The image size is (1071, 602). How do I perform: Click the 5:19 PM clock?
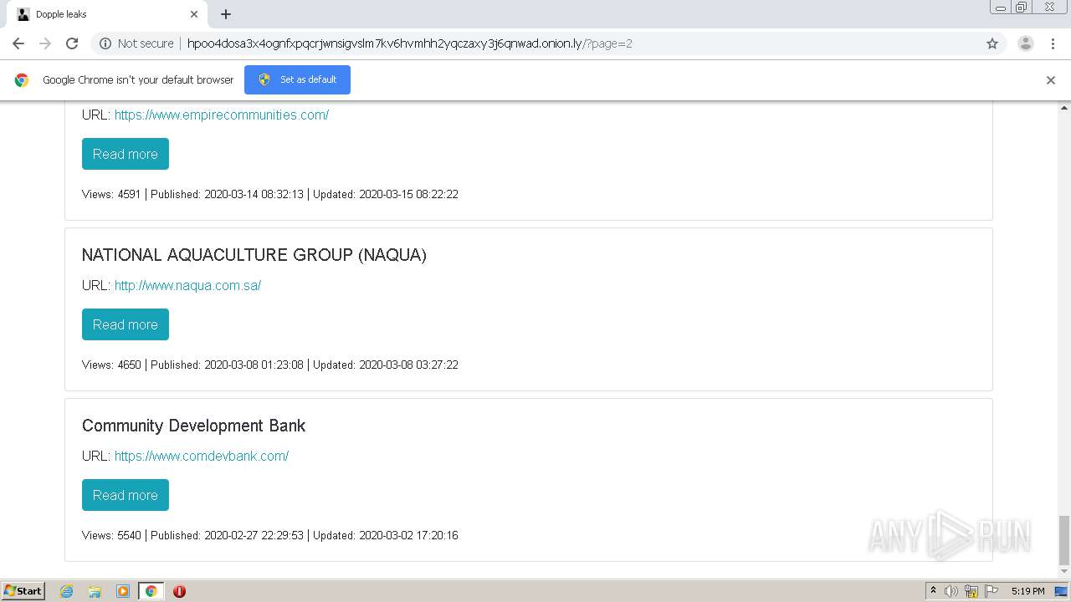1027,591
